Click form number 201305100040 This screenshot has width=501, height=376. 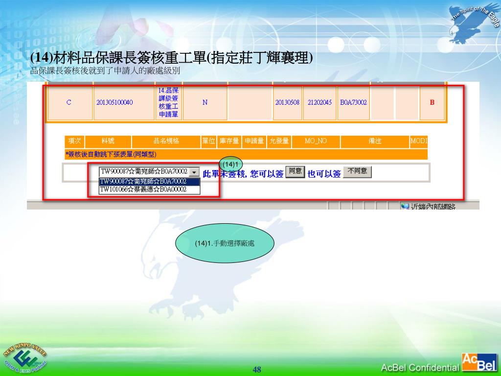[114, 102]
